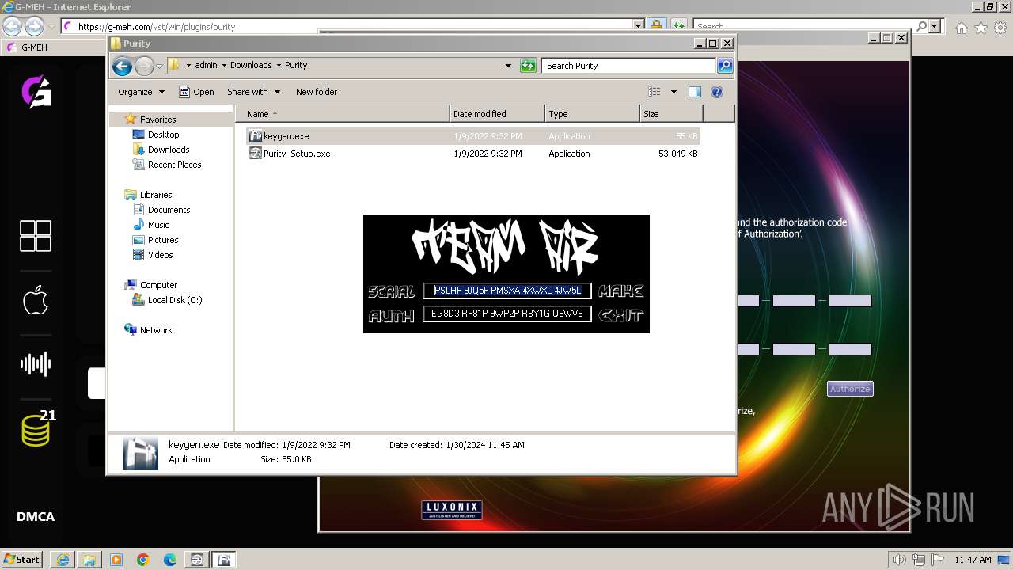The image size is (1013, 570).
Task: Click admin in address breadcrumb
Action: 206,65
